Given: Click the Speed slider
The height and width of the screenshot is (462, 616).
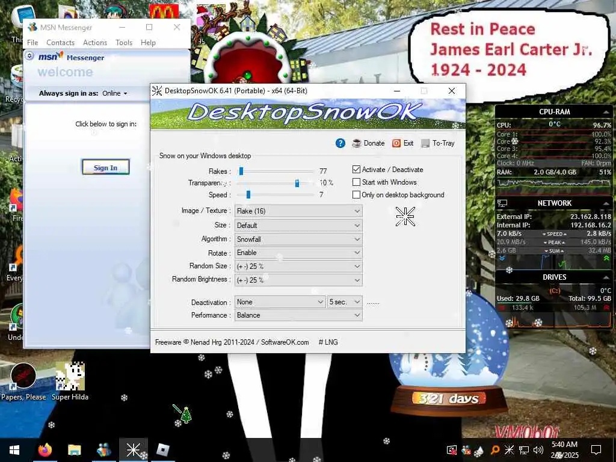Looking at the screenshot, I should point(276,194).
